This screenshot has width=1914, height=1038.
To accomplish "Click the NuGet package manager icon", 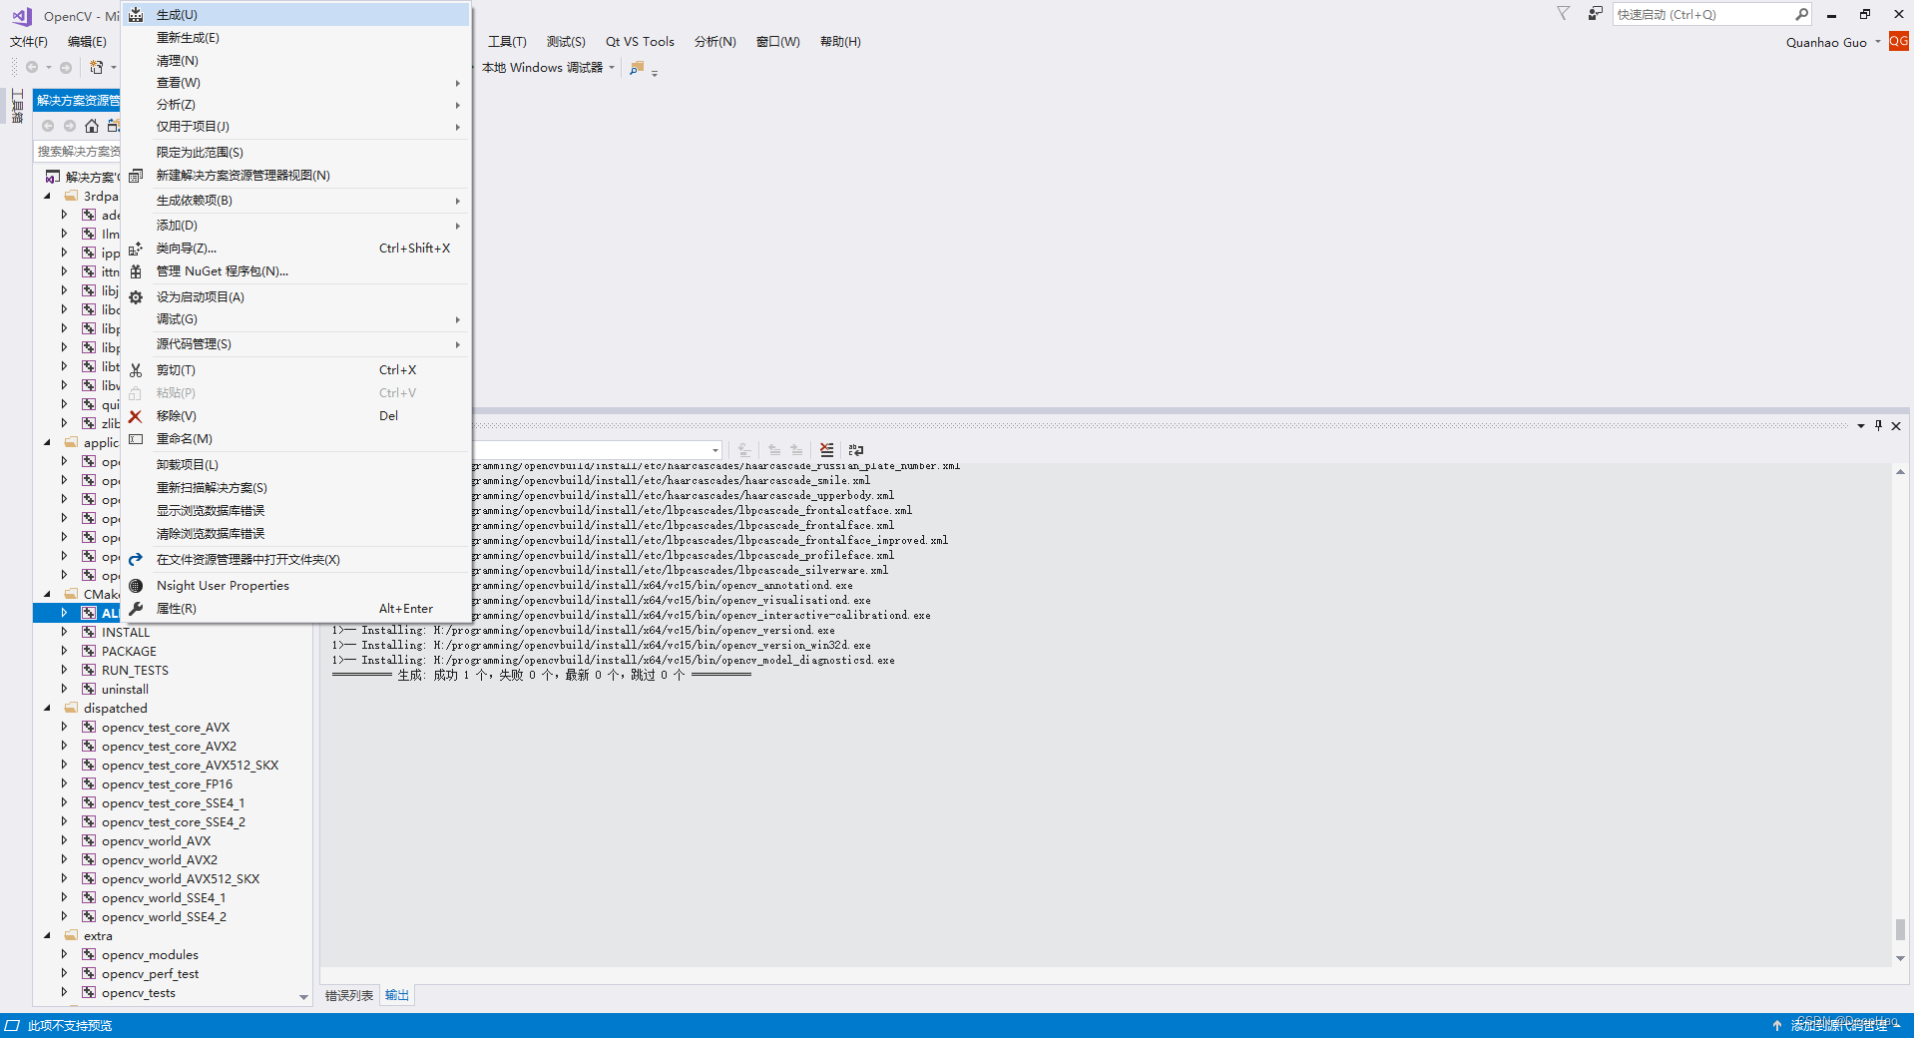I will [x=136, y=271].
